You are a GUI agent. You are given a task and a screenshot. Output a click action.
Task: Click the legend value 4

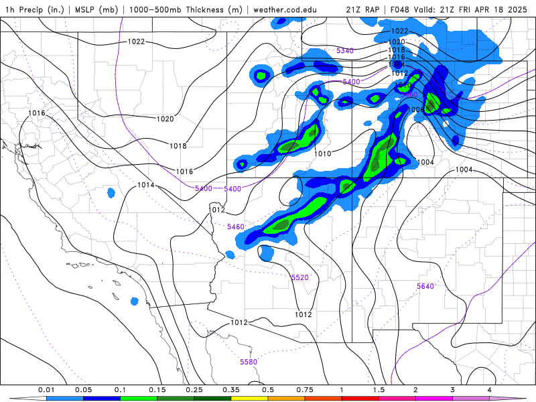[490, 390]
